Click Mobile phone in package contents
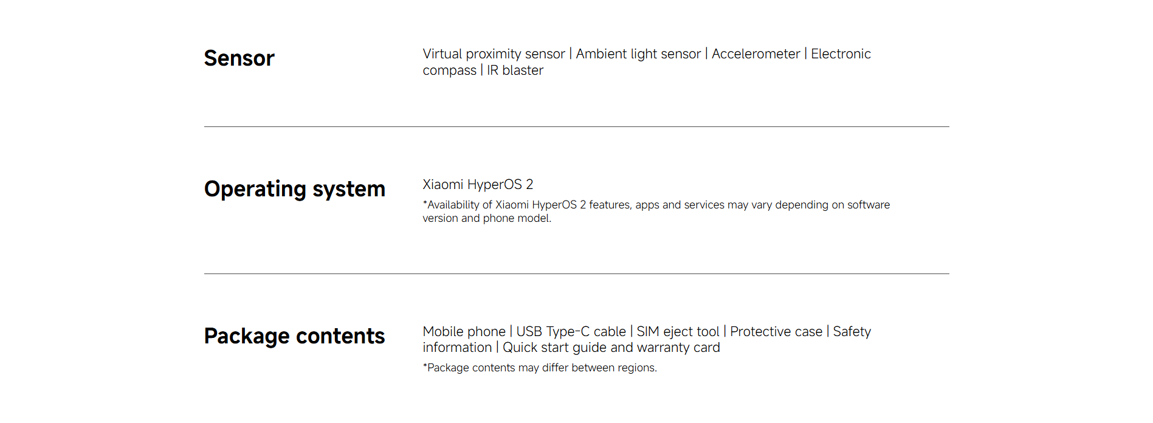 click(x=464, y=332)
